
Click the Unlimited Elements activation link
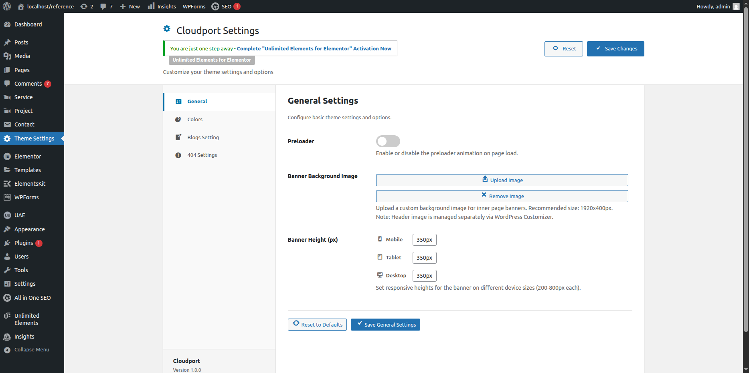coord(314,48)
